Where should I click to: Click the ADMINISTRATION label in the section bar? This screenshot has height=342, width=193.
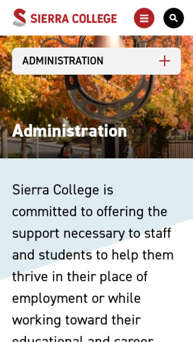click(x=63, y=61)
